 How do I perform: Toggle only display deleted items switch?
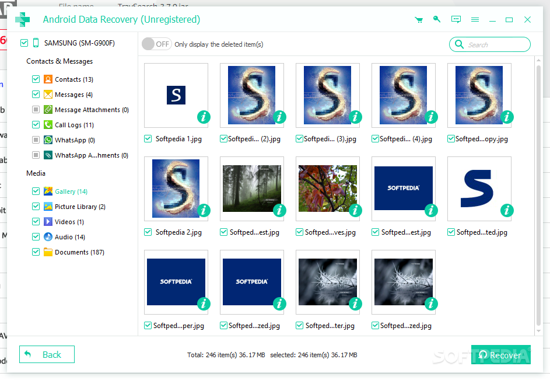(156, 44)
